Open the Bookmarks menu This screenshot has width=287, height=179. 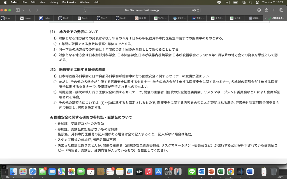point(69,2)
